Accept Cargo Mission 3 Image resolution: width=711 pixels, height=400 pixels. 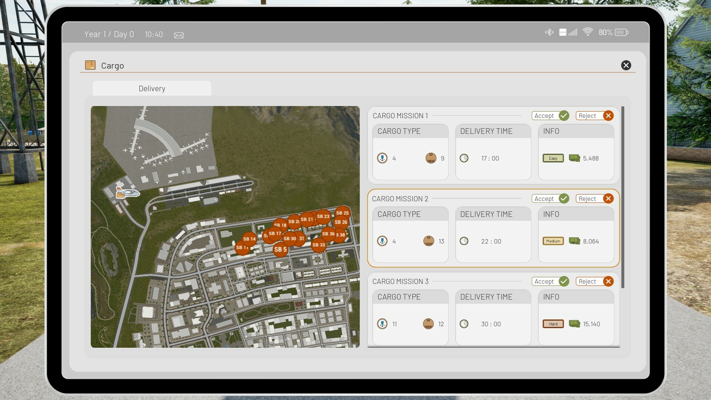(x=551, y=281)
